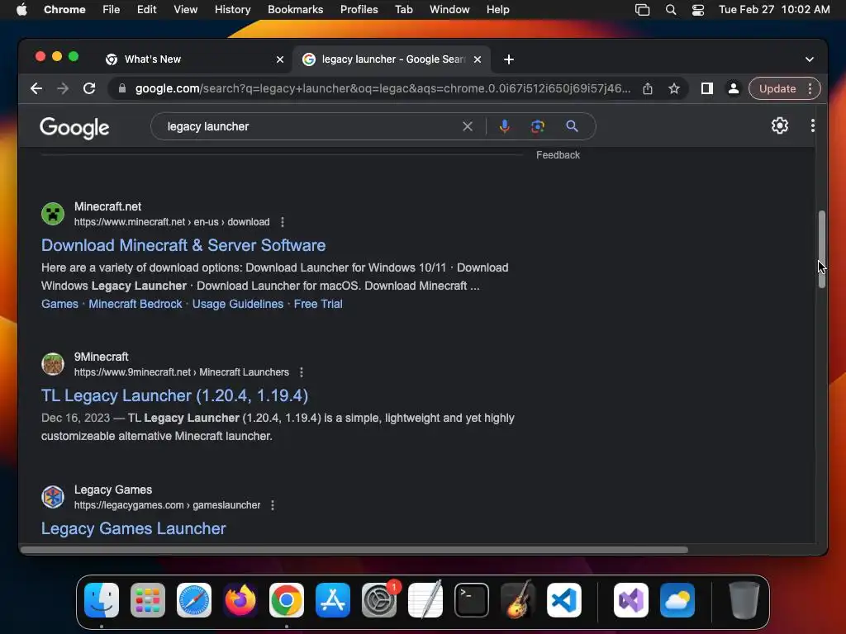Follow the Free Trial sitelink

click(318, 304)
